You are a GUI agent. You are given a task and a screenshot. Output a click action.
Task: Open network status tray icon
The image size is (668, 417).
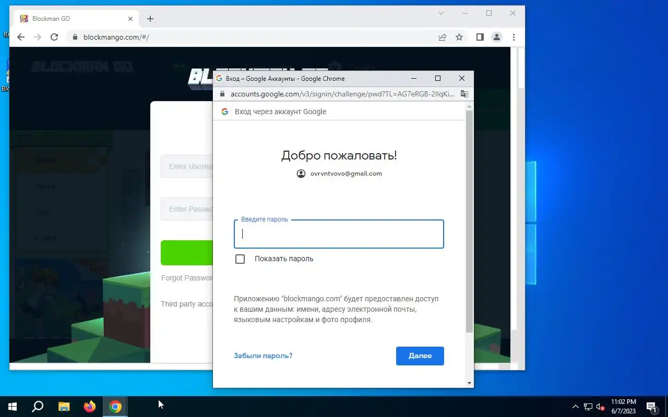tap(588, 407)
